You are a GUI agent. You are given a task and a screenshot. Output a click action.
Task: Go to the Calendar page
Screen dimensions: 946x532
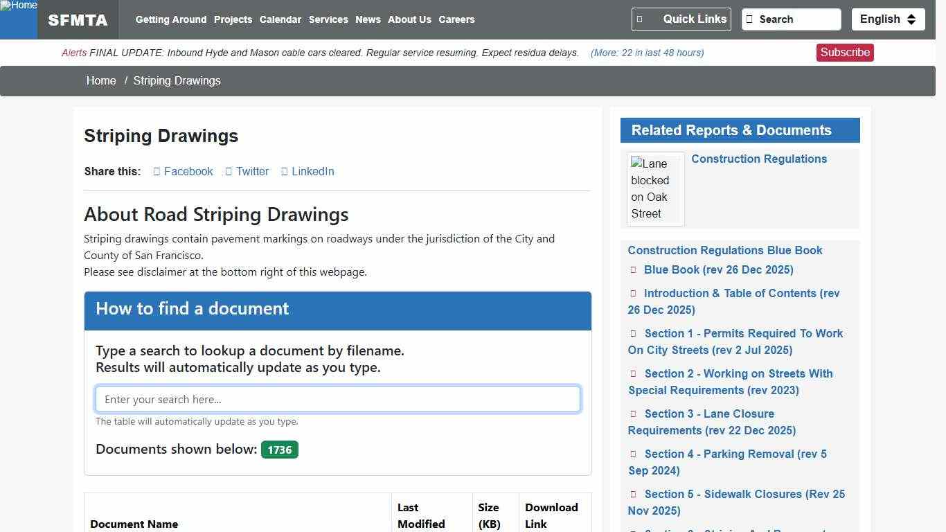280,19
